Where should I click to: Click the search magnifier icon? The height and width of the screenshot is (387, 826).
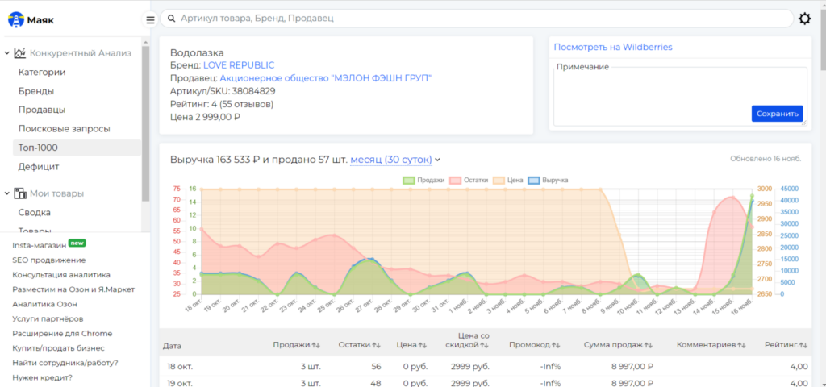tap(171, 19)
